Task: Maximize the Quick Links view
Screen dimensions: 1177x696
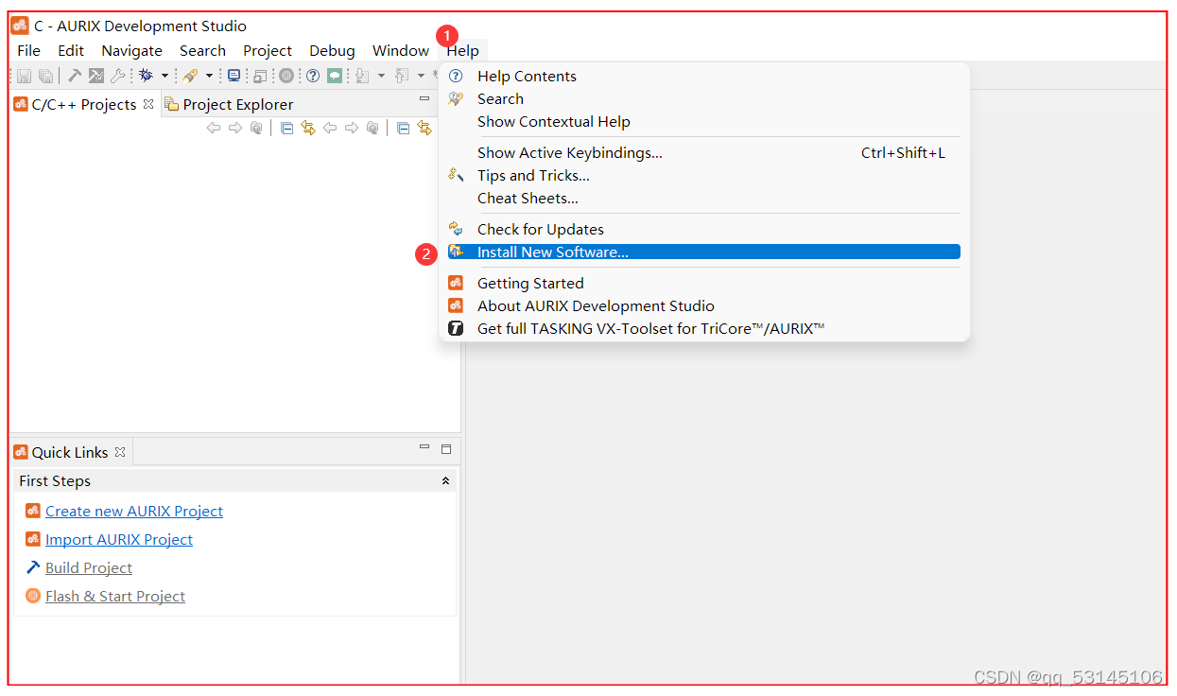Action: click(x=446, y=449)
